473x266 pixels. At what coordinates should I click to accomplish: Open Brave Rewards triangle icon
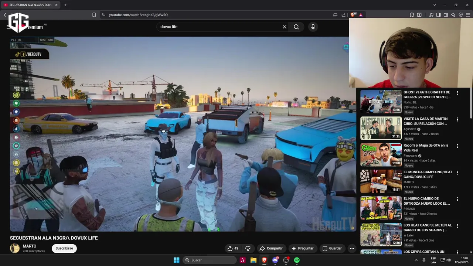tap(361, 15)
